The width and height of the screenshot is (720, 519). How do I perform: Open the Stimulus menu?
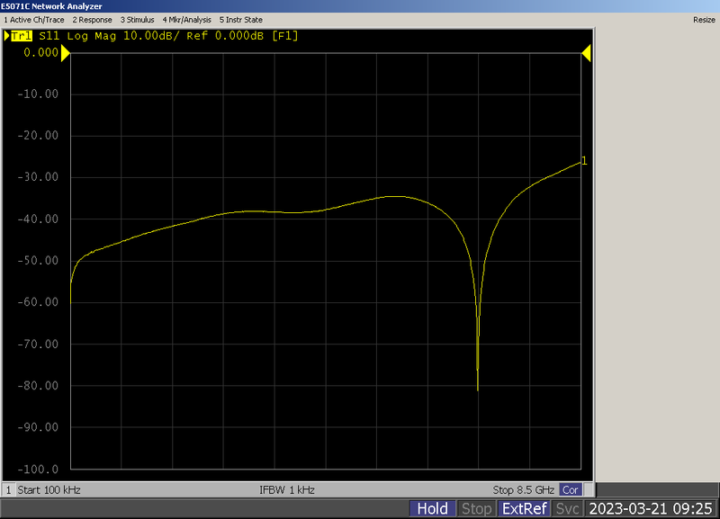138,20
